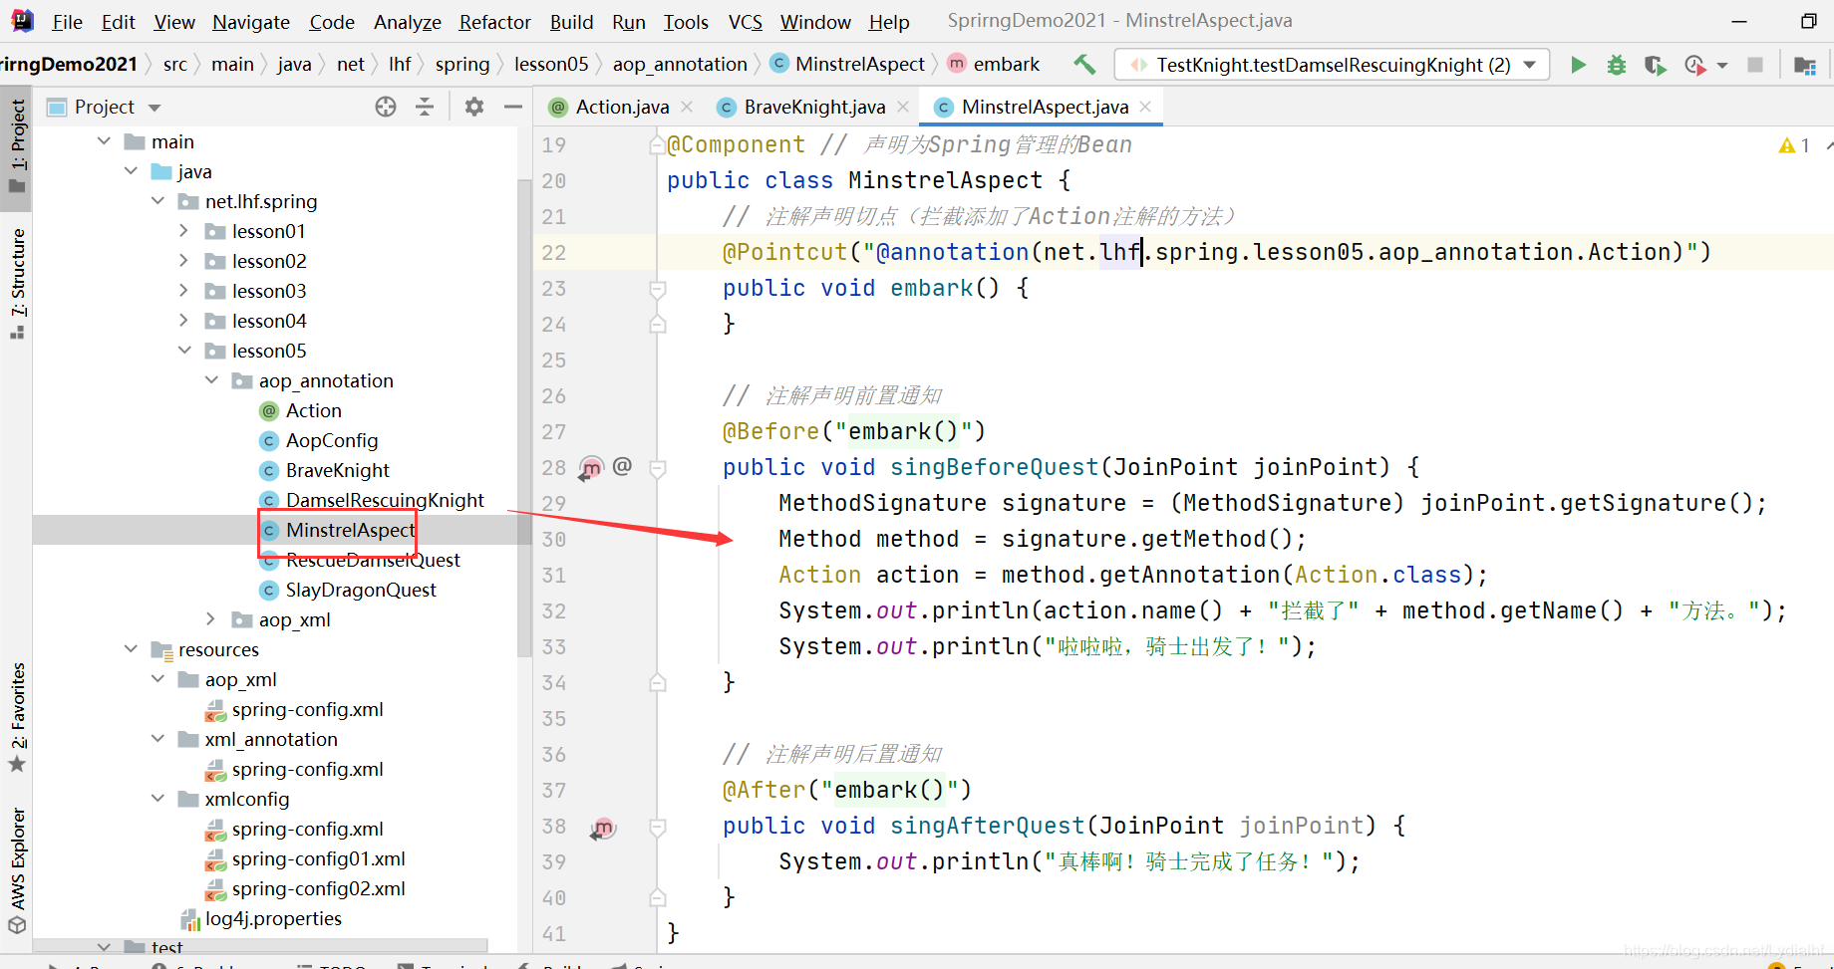Open the profiler run icon
This screenshot has height=969, width=1834.
pos(1695,65)
